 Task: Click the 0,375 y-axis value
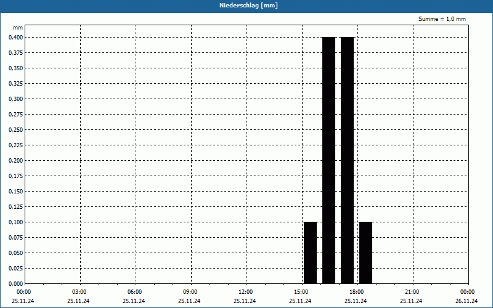tap(16, 53)
